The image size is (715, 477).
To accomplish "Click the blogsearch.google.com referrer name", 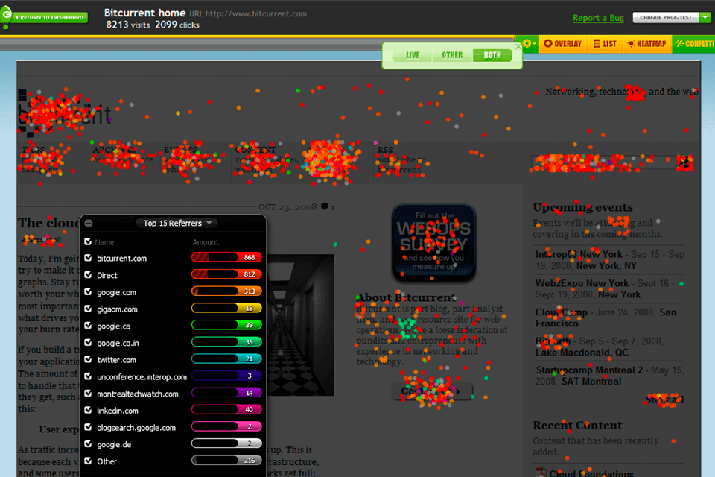I will point(136,427).
